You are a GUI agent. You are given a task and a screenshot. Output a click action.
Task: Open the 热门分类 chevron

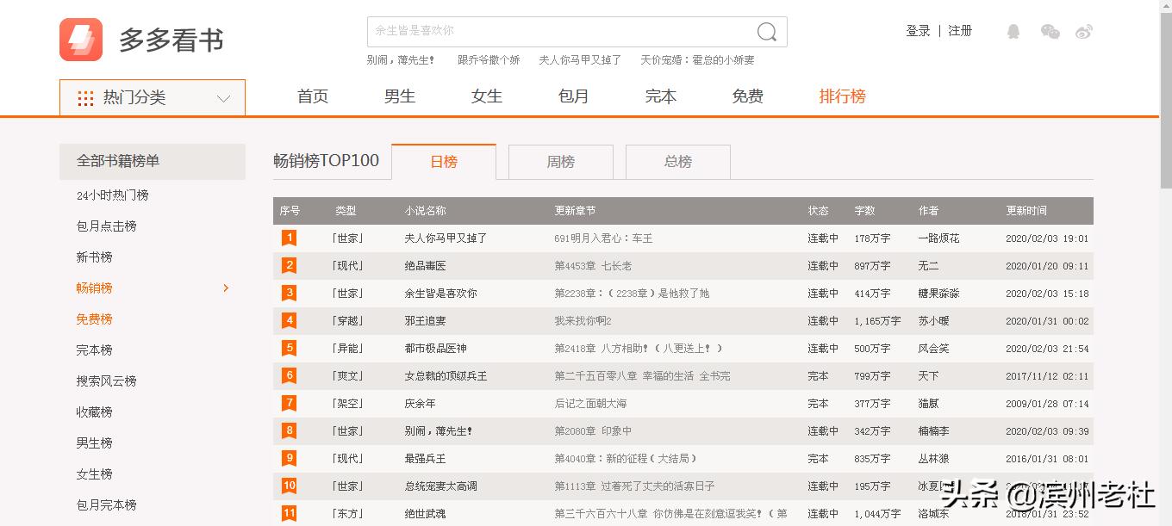[223, 97]
